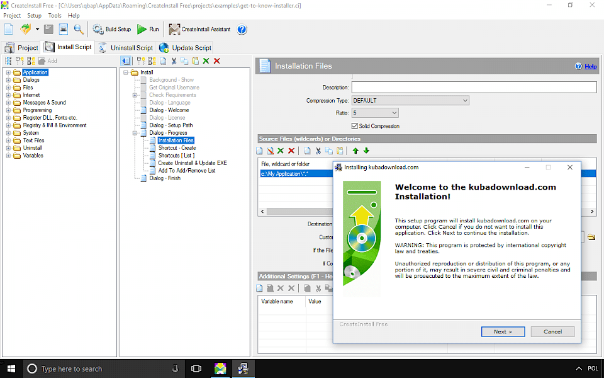Screen dimensions: 604x378
Task: Select the Shortcut - Create script item
Action: coord(177,148)
